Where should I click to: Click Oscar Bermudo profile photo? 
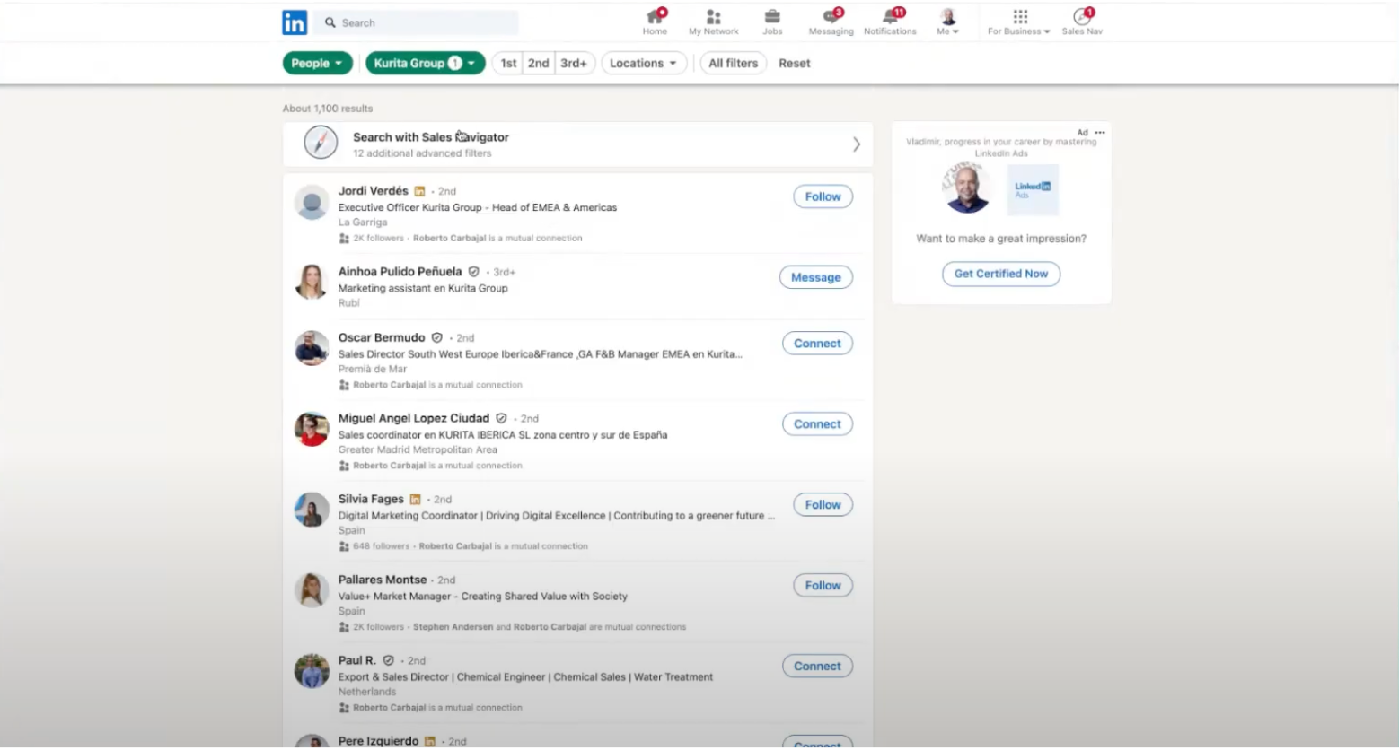click(312, 348)
